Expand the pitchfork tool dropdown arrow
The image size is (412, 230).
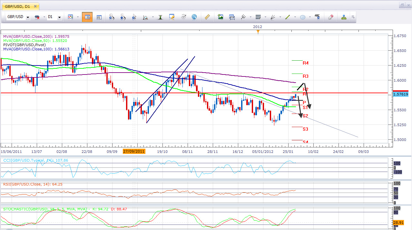coord(250,17)
